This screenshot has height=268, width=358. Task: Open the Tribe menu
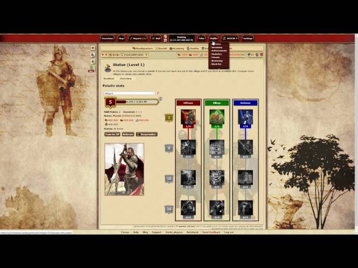(x=201, y=39)
